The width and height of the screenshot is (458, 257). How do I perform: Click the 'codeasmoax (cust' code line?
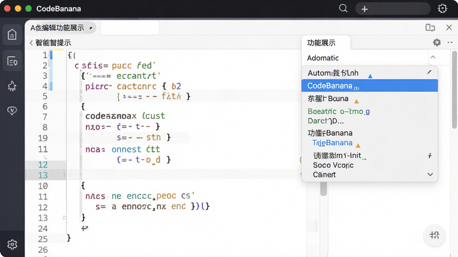pos(125,116)
